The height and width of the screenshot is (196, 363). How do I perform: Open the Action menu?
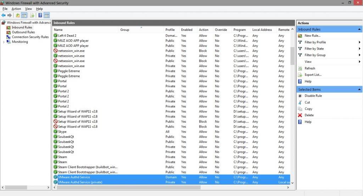coord(16,9)
